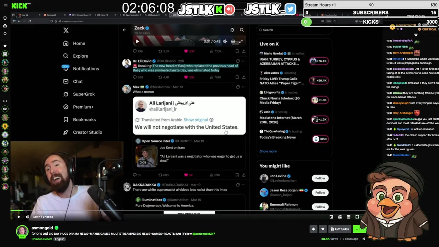Open Kick sidebar home icon

[5, 18]
